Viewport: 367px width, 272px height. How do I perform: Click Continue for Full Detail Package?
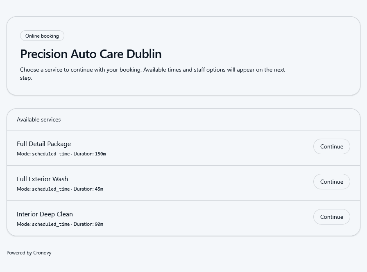click(x=331, y=146)
